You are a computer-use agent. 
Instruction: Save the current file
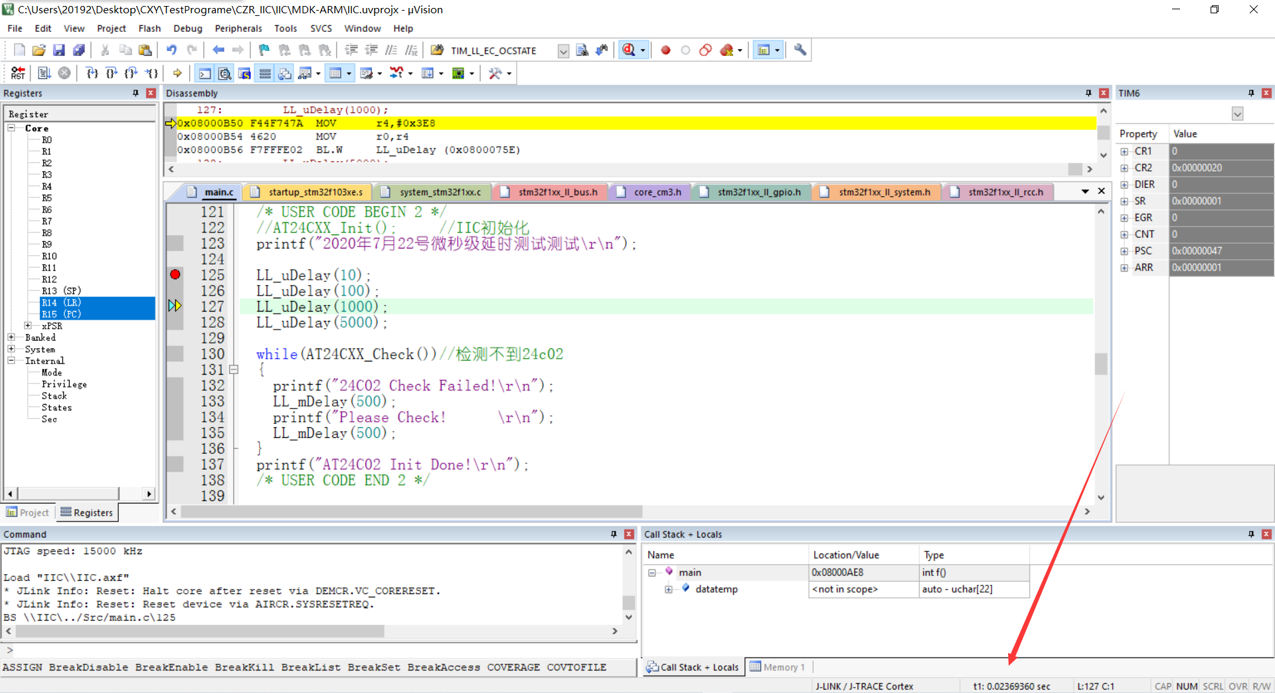(x=59, y=50)
